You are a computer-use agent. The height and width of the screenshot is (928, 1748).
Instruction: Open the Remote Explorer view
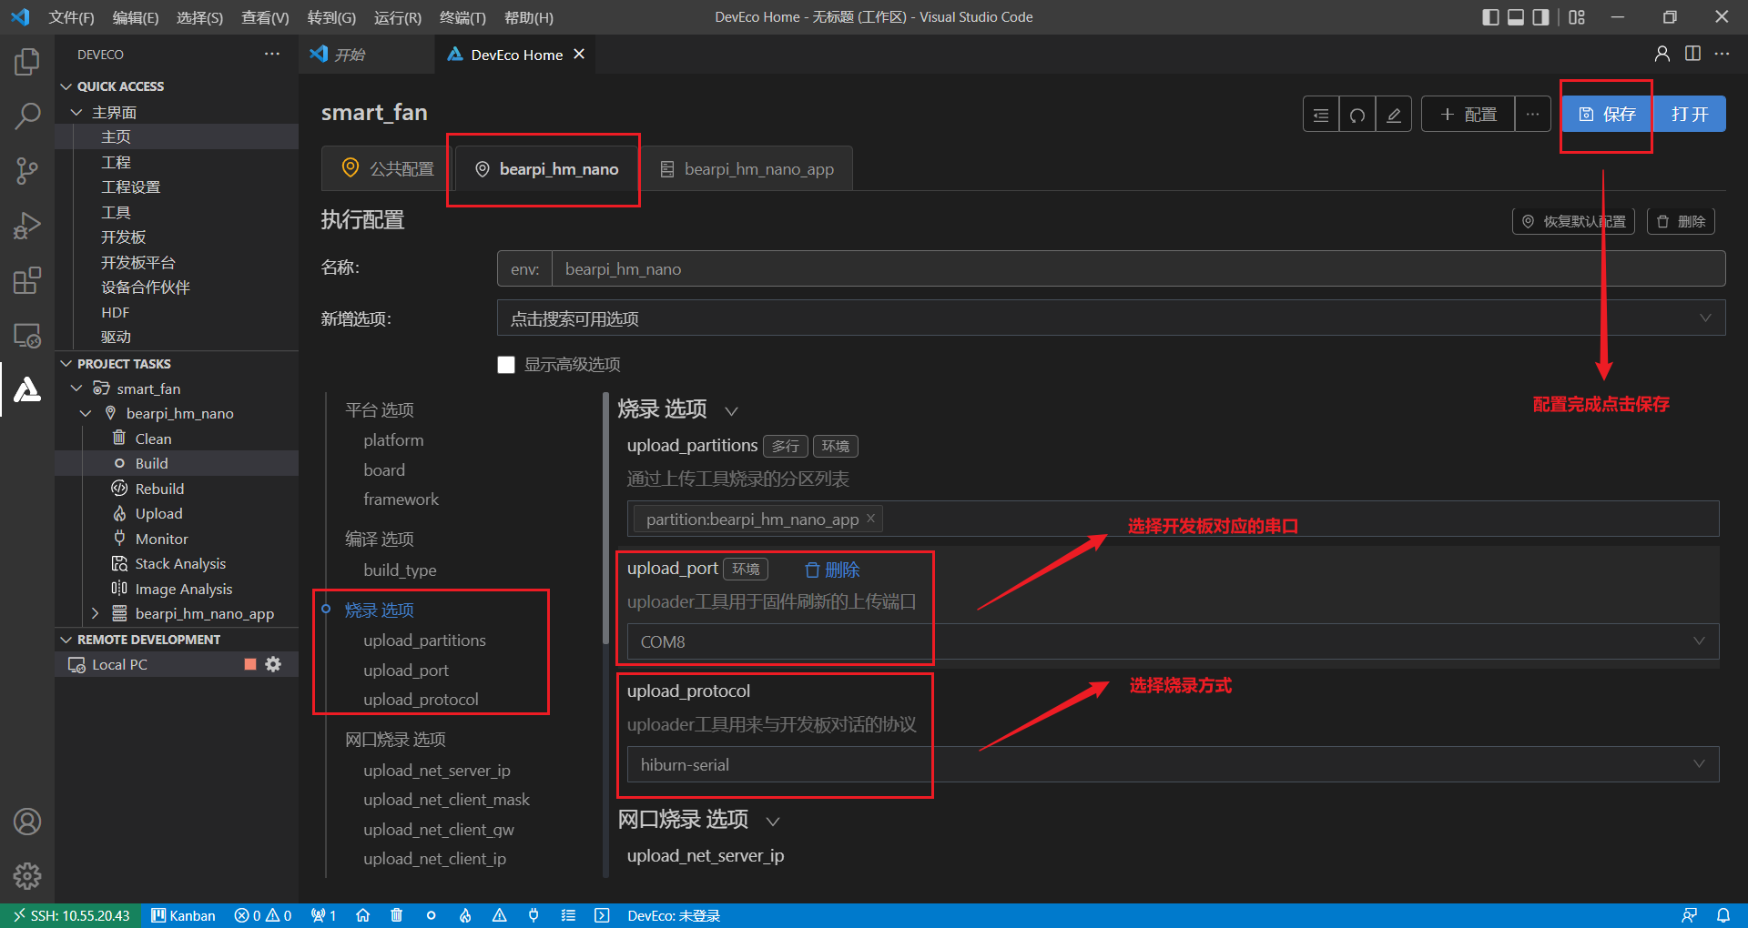(27, 335)
